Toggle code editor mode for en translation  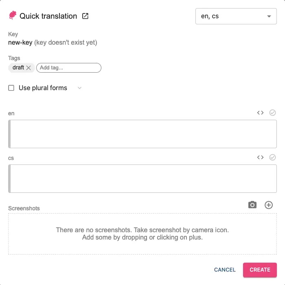260,112
